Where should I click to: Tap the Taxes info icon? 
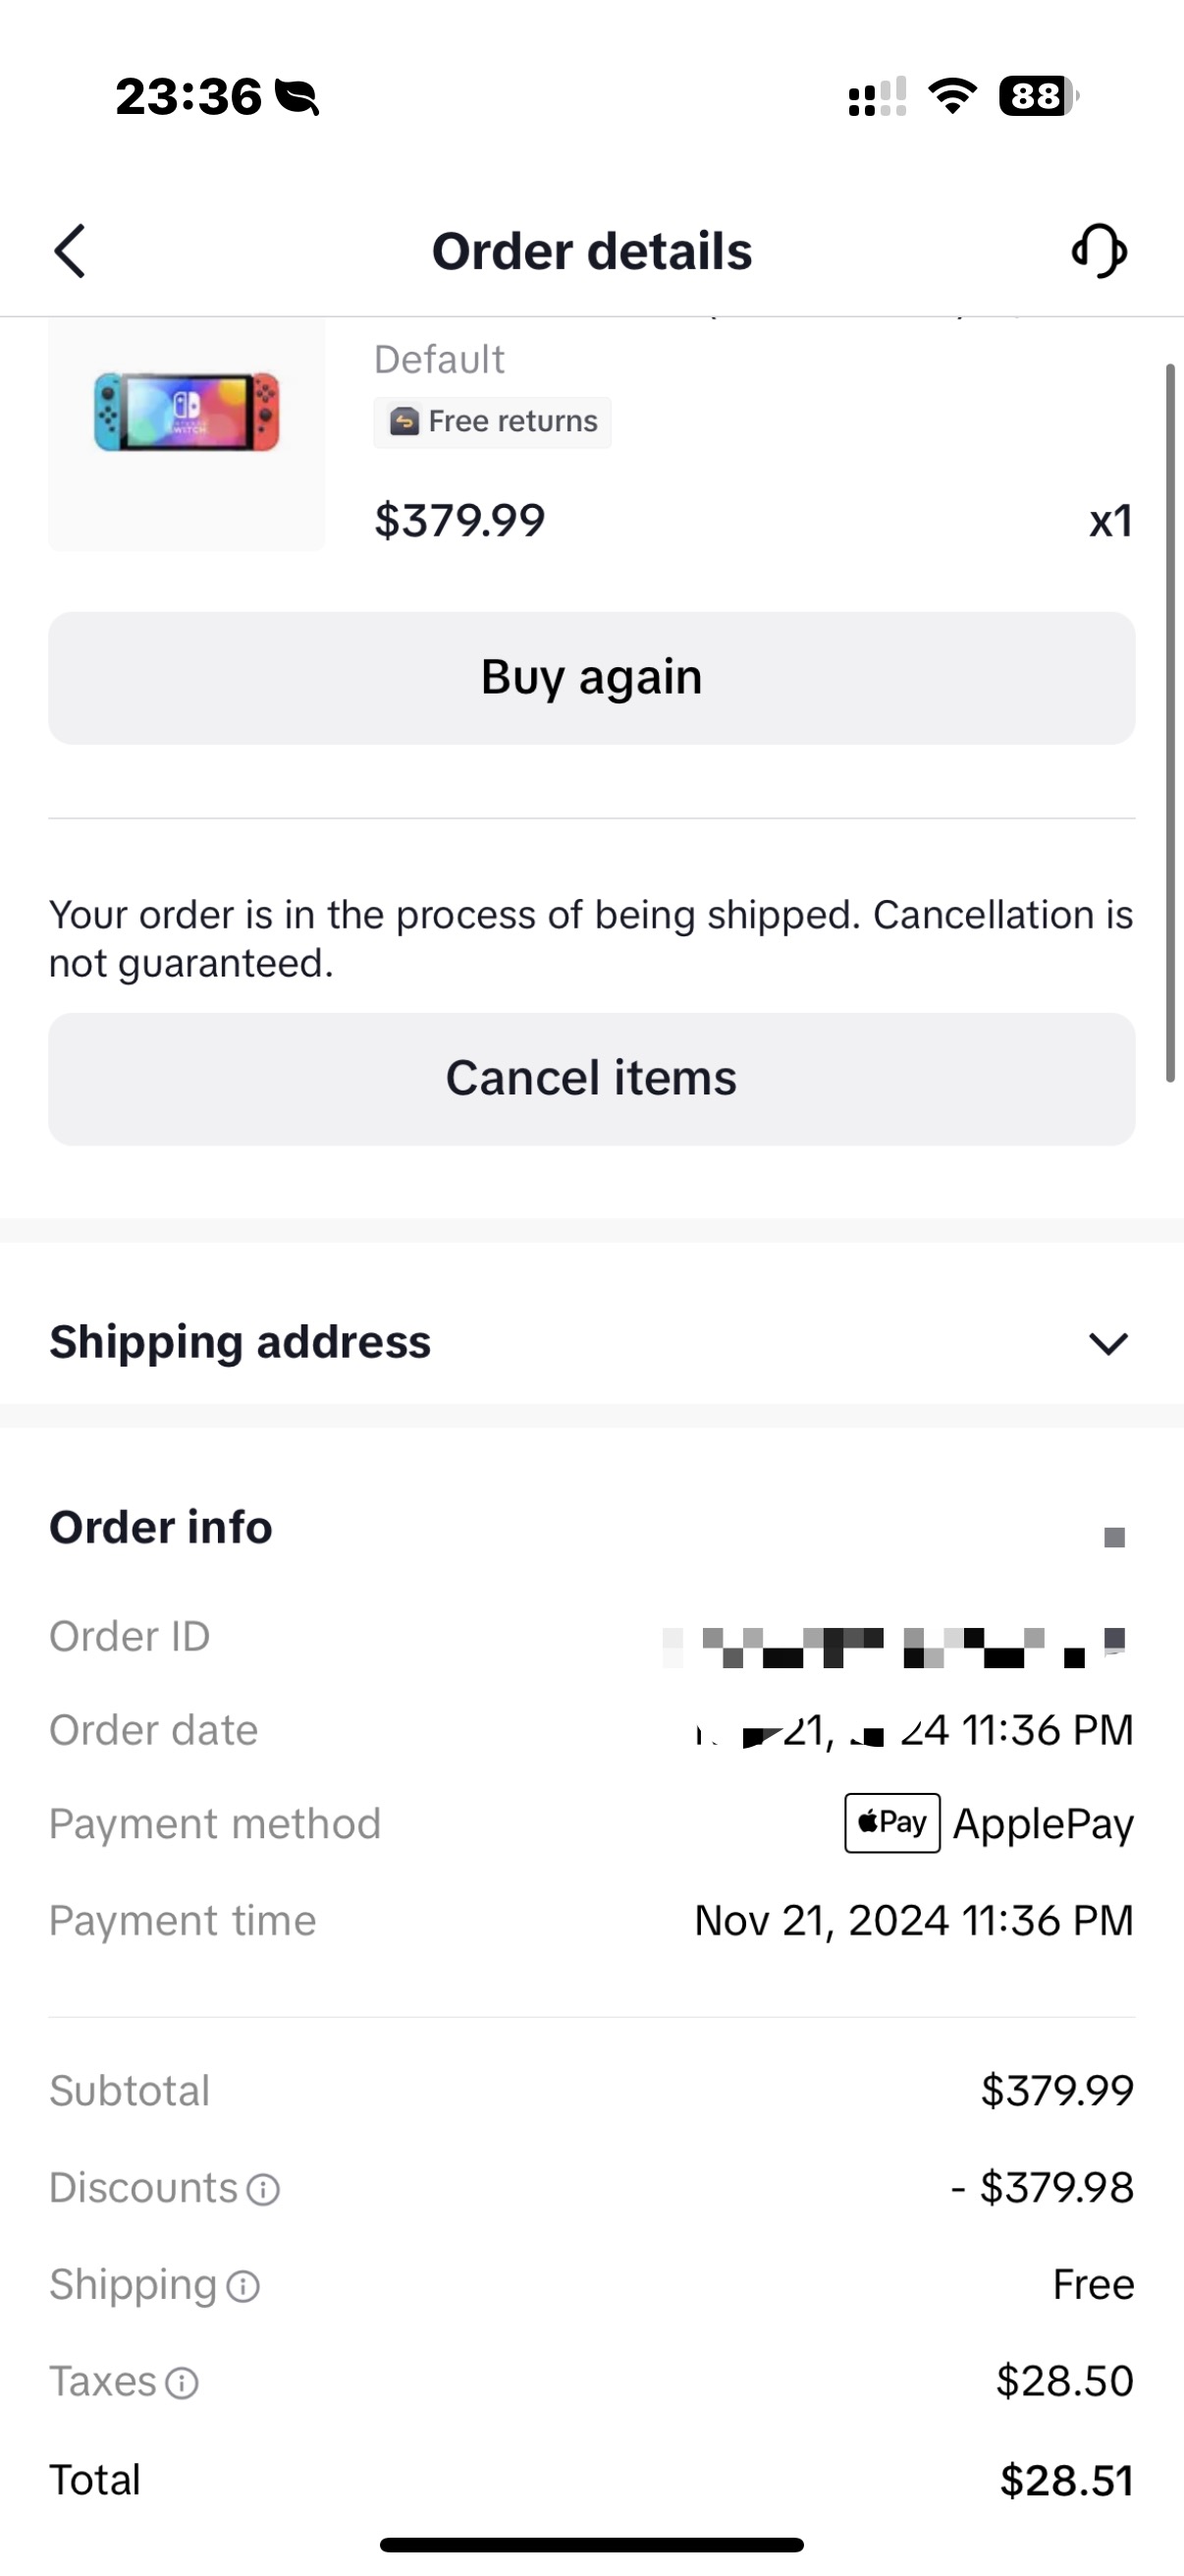pyautogui.click(x=182, y=2383)
